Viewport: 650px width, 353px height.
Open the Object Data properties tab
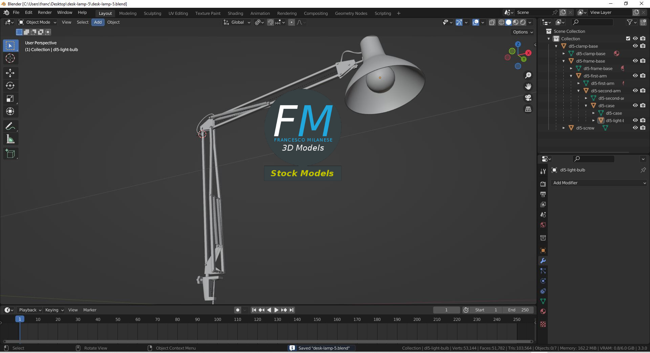pyautogui.click(x=543, y=301)
